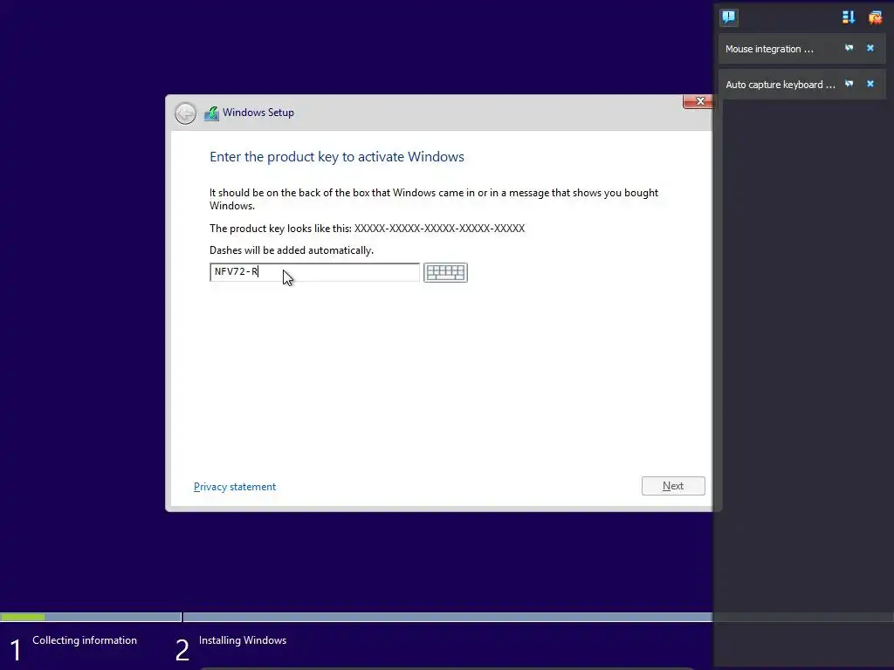Image resolution: width=894 pixels, height=670 pixels.
Task: Click 'Dashes will be added automatically' text
Action: tap(292, 250)
